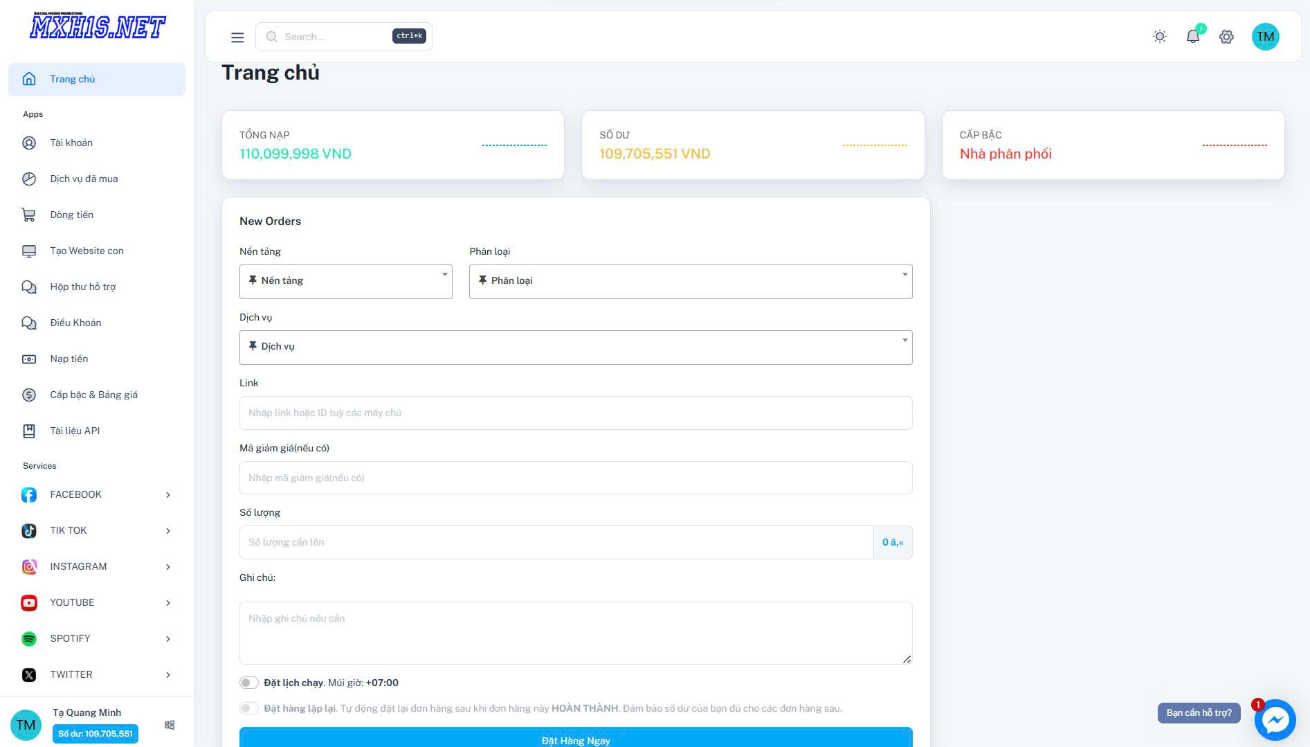
Task: Click the Dịch vụ đã mua chart icon
Action: [x=29, y=179]
